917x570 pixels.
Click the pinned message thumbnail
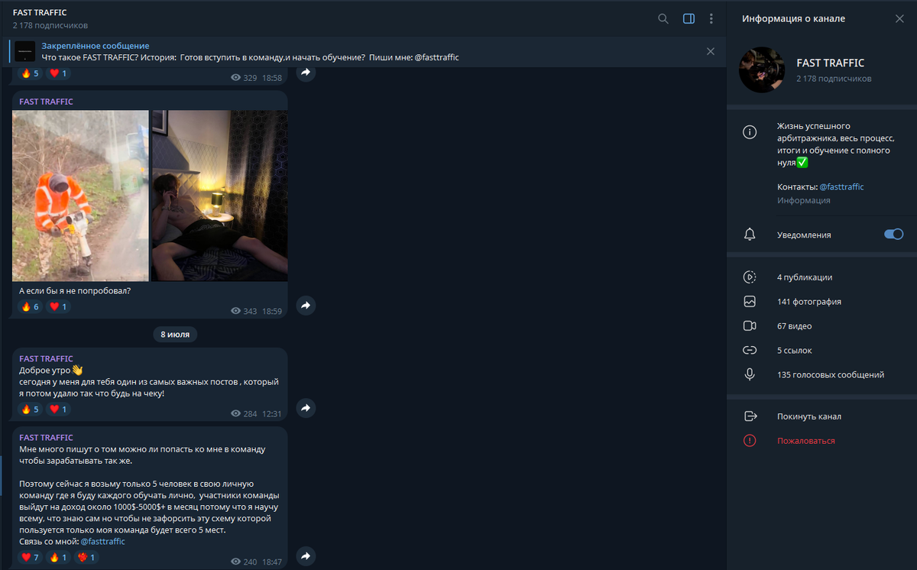(x=25, y=51)
